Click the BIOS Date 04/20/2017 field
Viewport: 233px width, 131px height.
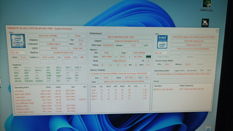(x=108, y=45)
